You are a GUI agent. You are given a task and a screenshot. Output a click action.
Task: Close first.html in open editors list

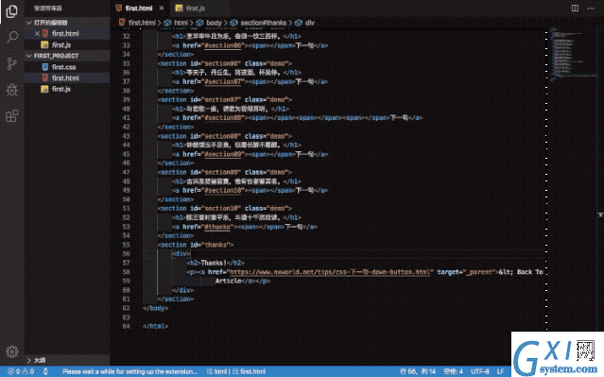tap(37, 33)
